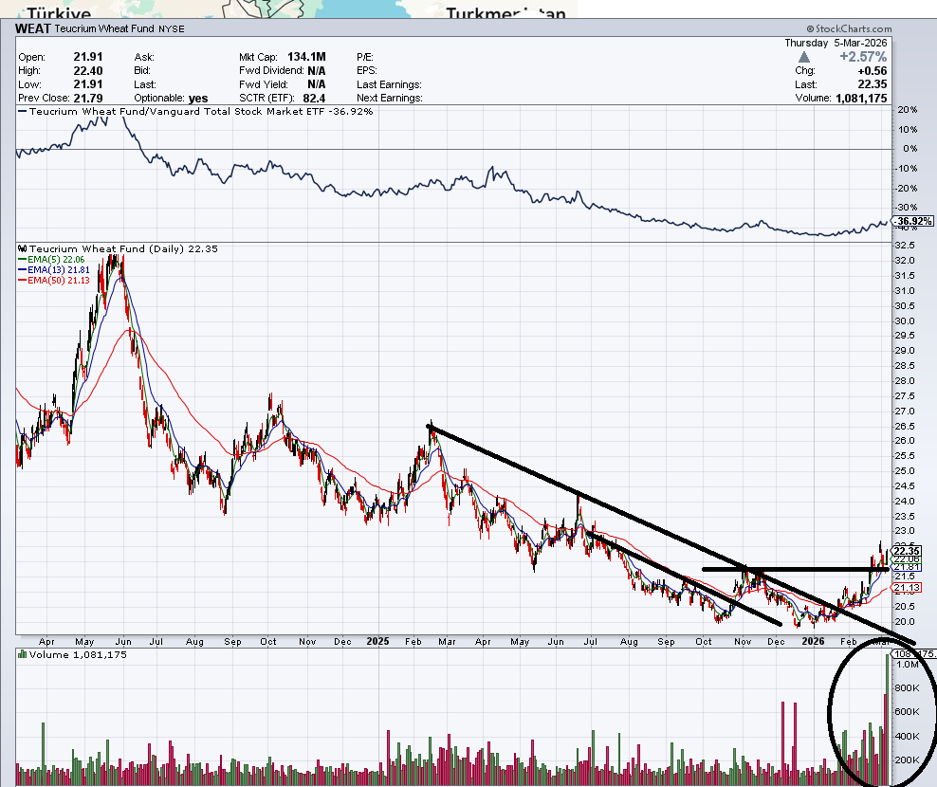Click the 'Volume 1,081,175' panel legend
Viewport: 937px width, 787px height.
point(78,655)
